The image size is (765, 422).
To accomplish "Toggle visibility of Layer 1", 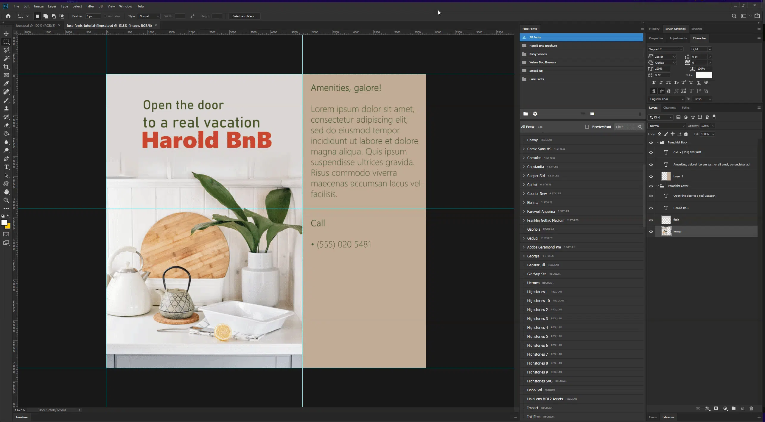I will point(651,177).
